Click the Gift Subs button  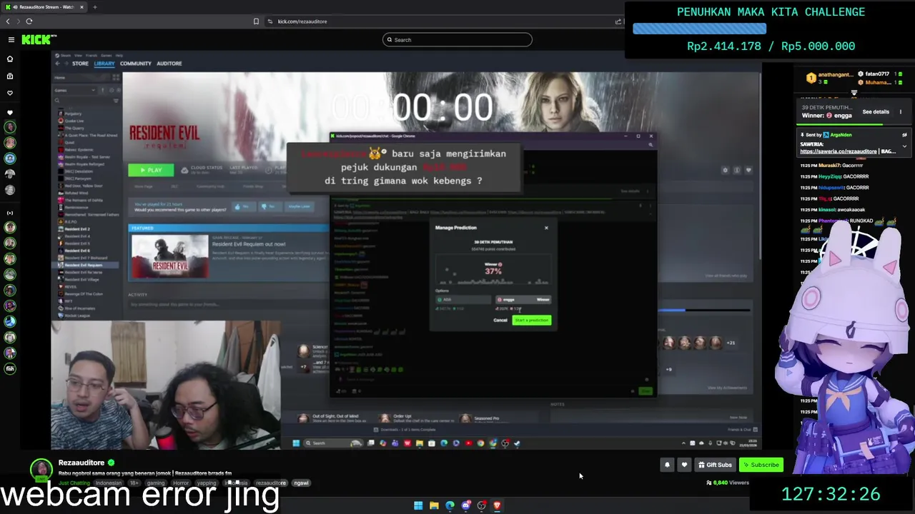715,465
